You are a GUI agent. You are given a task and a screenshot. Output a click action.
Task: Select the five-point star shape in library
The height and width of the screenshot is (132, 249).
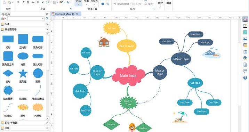23,73
